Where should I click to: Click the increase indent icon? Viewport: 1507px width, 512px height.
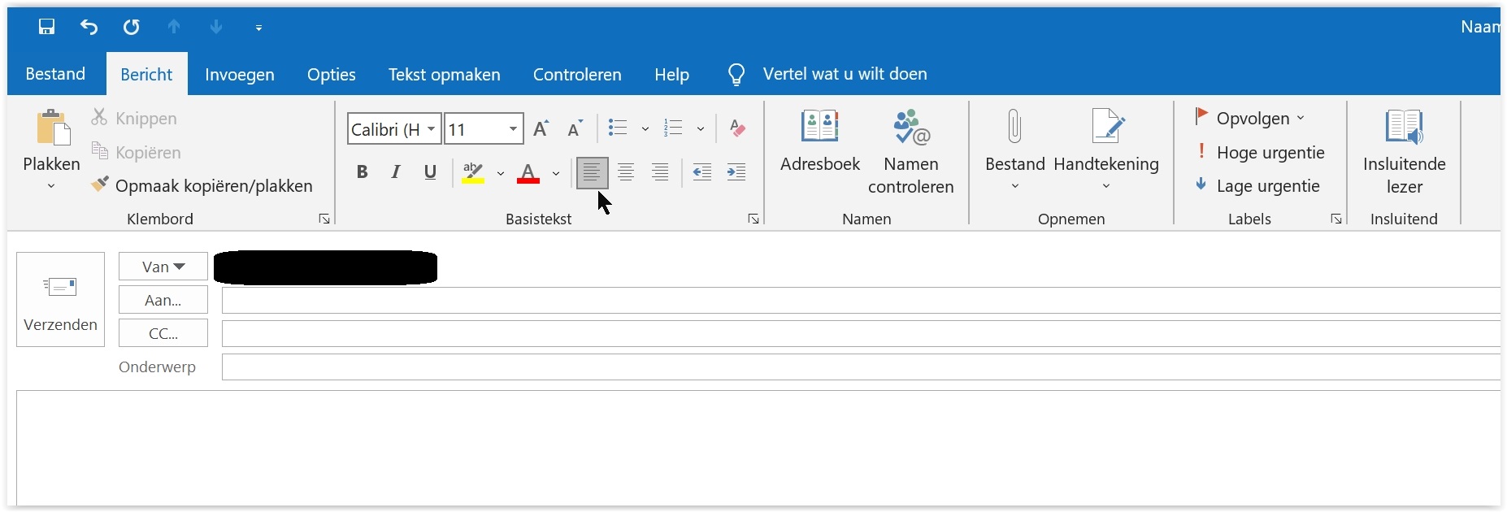tap(736, 172)
